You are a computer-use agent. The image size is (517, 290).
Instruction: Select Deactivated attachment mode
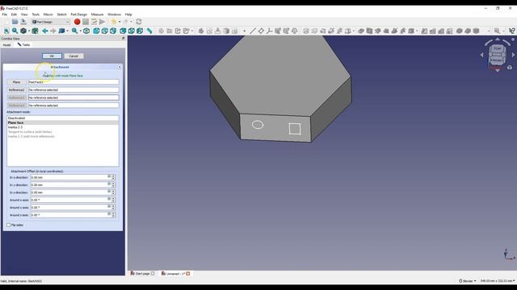63,118
